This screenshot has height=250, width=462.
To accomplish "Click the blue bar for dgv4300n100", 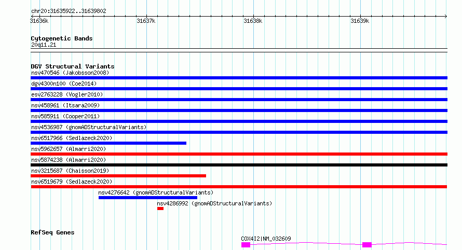I will point(239,89).
